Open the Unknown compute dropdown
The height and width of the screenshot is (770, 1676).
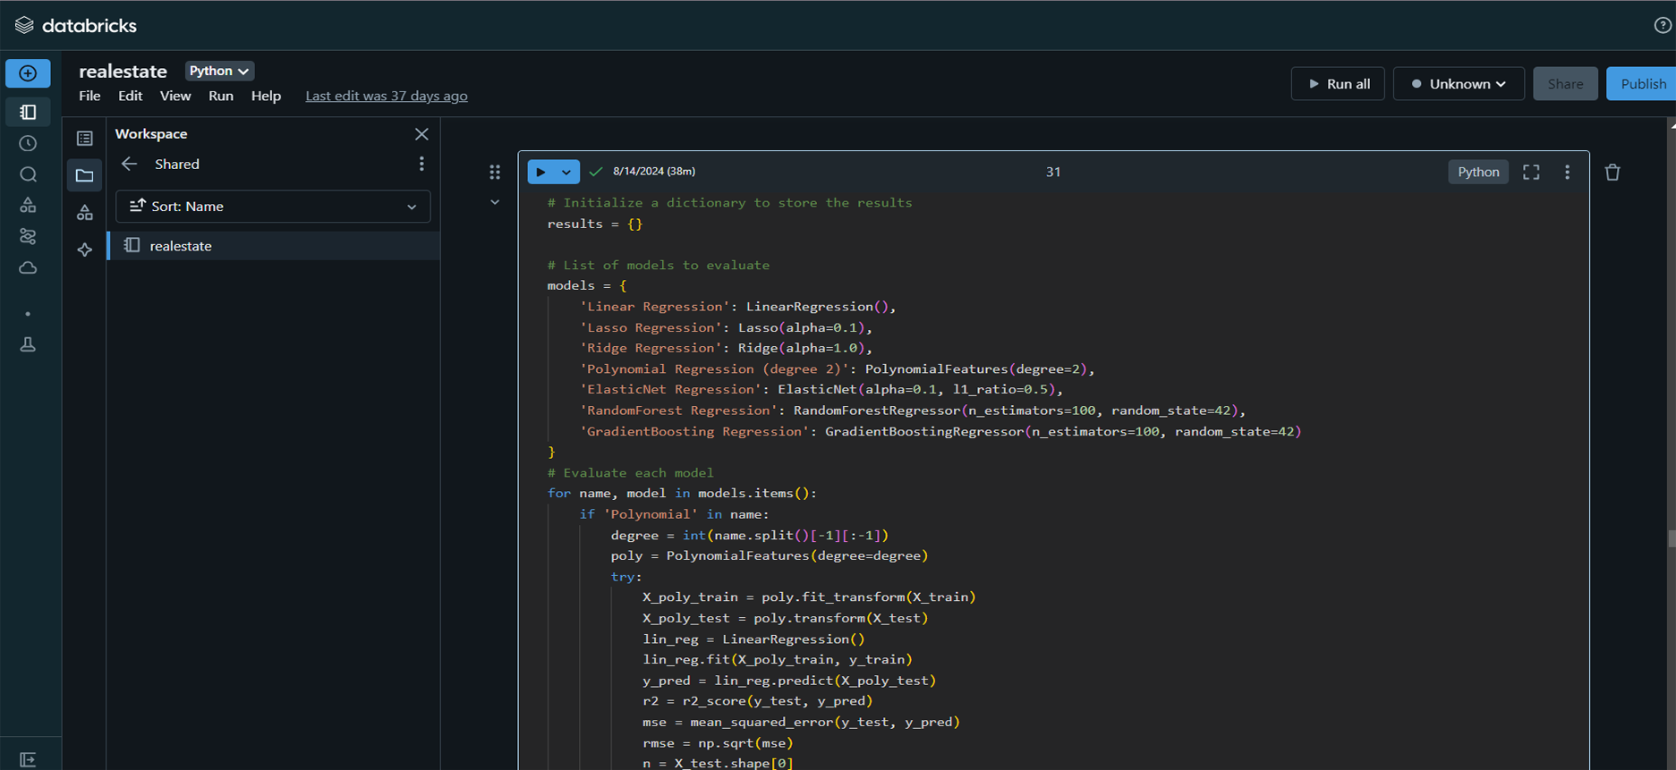point(1458,84)
